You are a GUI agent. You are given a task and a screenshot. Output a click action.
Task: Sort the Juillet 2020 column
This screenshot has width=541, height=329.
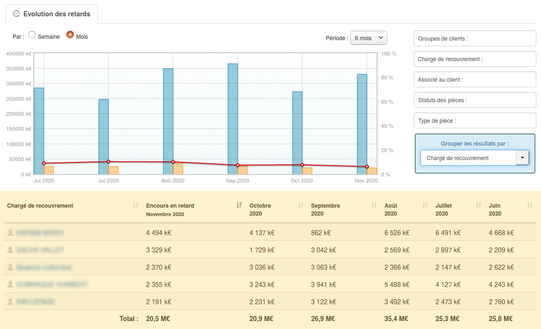(x=478, y=205)
